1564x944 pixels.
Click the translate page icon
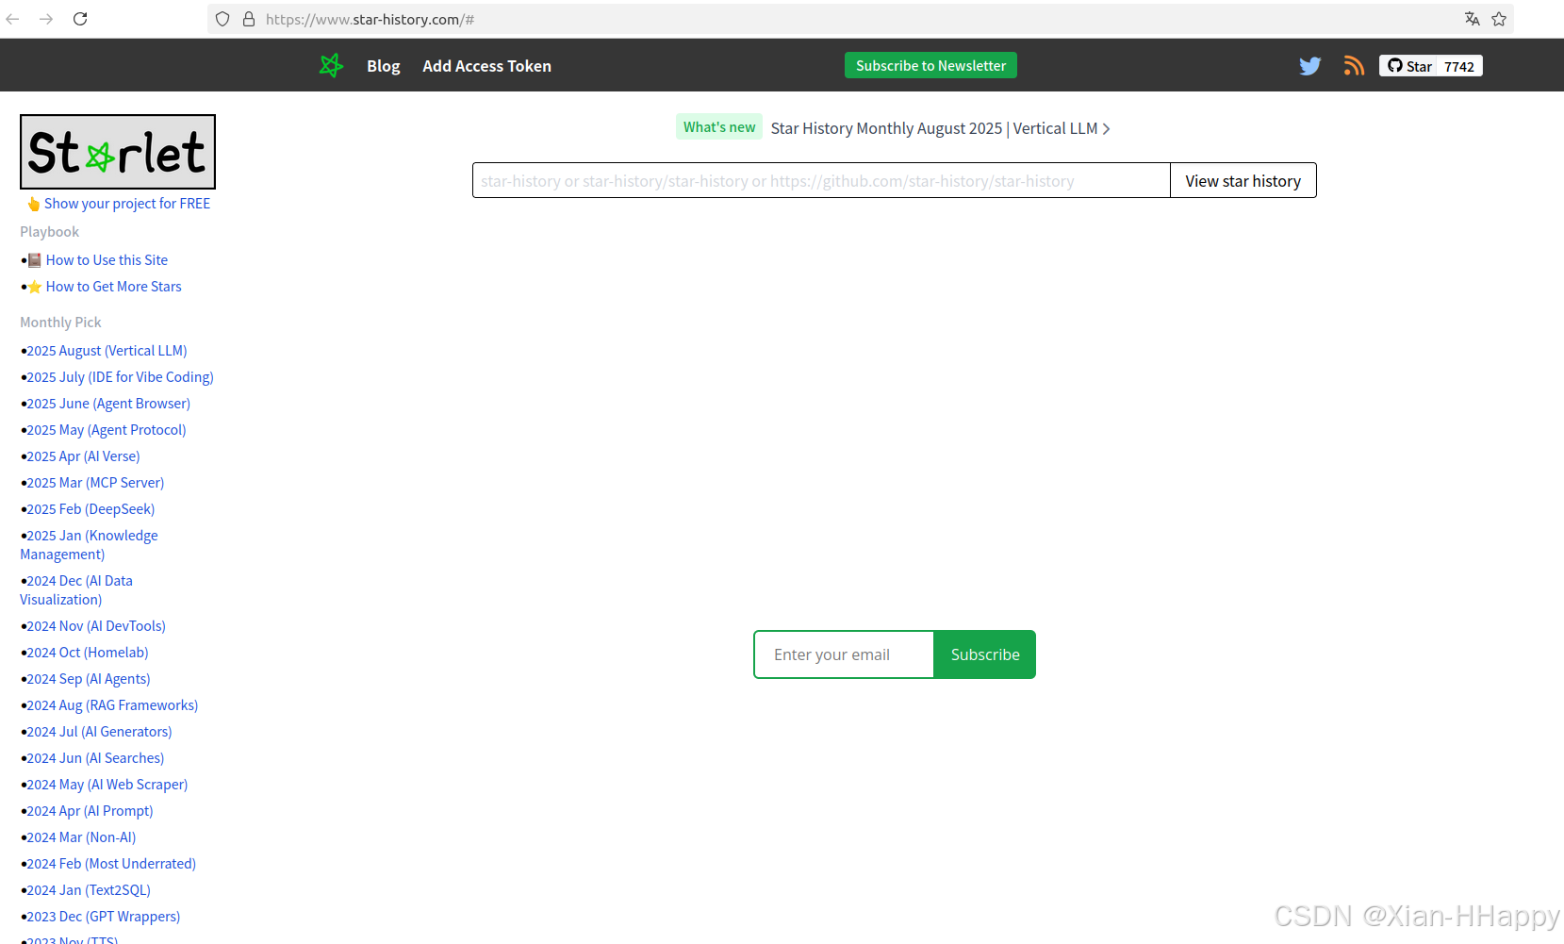tap(1473, 19)
